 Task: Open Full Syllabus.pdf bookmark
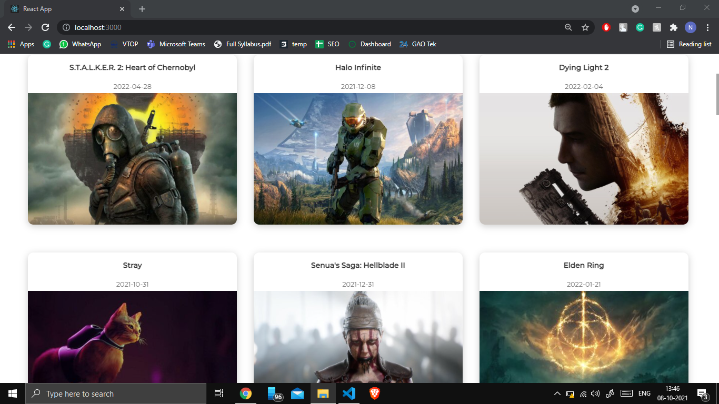(243, 44)
